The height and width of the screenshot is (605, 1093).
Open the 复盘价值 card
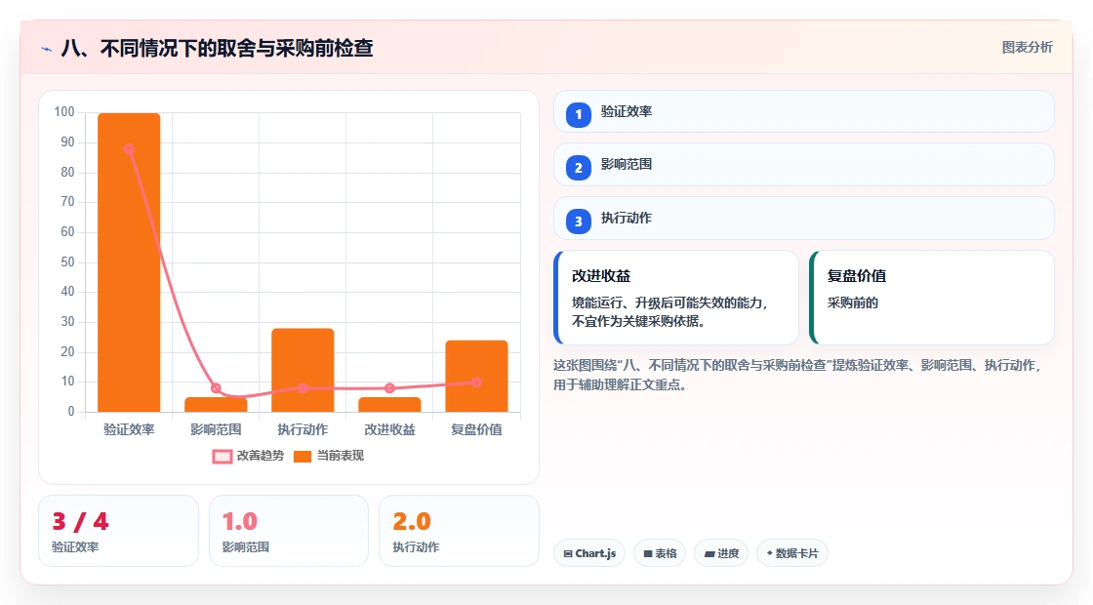click(x=932, y=298)
